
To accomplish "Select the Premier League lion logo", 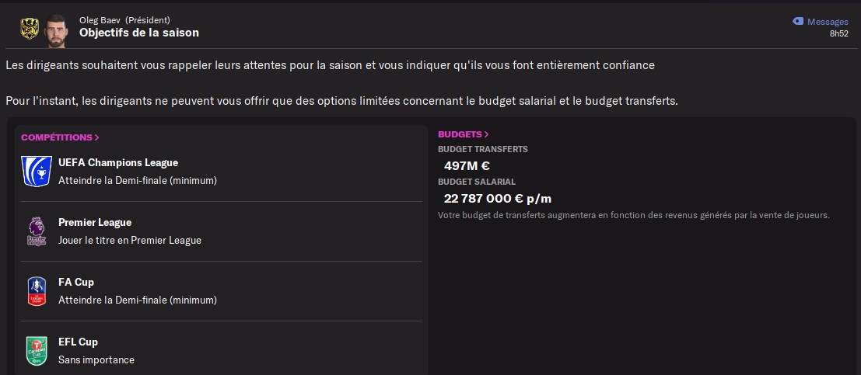I will point(37,231).
